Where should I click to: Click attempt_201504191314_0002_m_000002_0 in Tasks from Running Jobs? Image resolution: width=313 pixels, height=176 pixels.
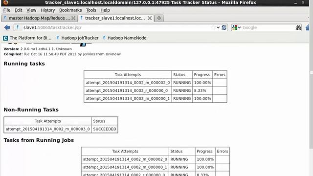pyautogui.click(x=125, y=159)
